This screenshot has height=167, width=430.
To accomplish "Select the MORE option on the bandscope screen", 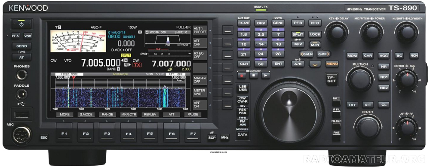I will coord(65,115).
